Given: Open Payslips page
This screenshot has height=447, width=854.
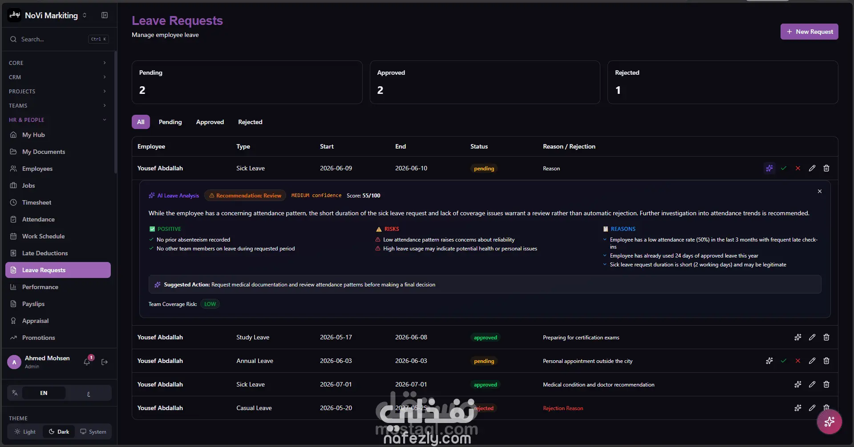Looking at the screenshot, I should (x=58, y=304).
